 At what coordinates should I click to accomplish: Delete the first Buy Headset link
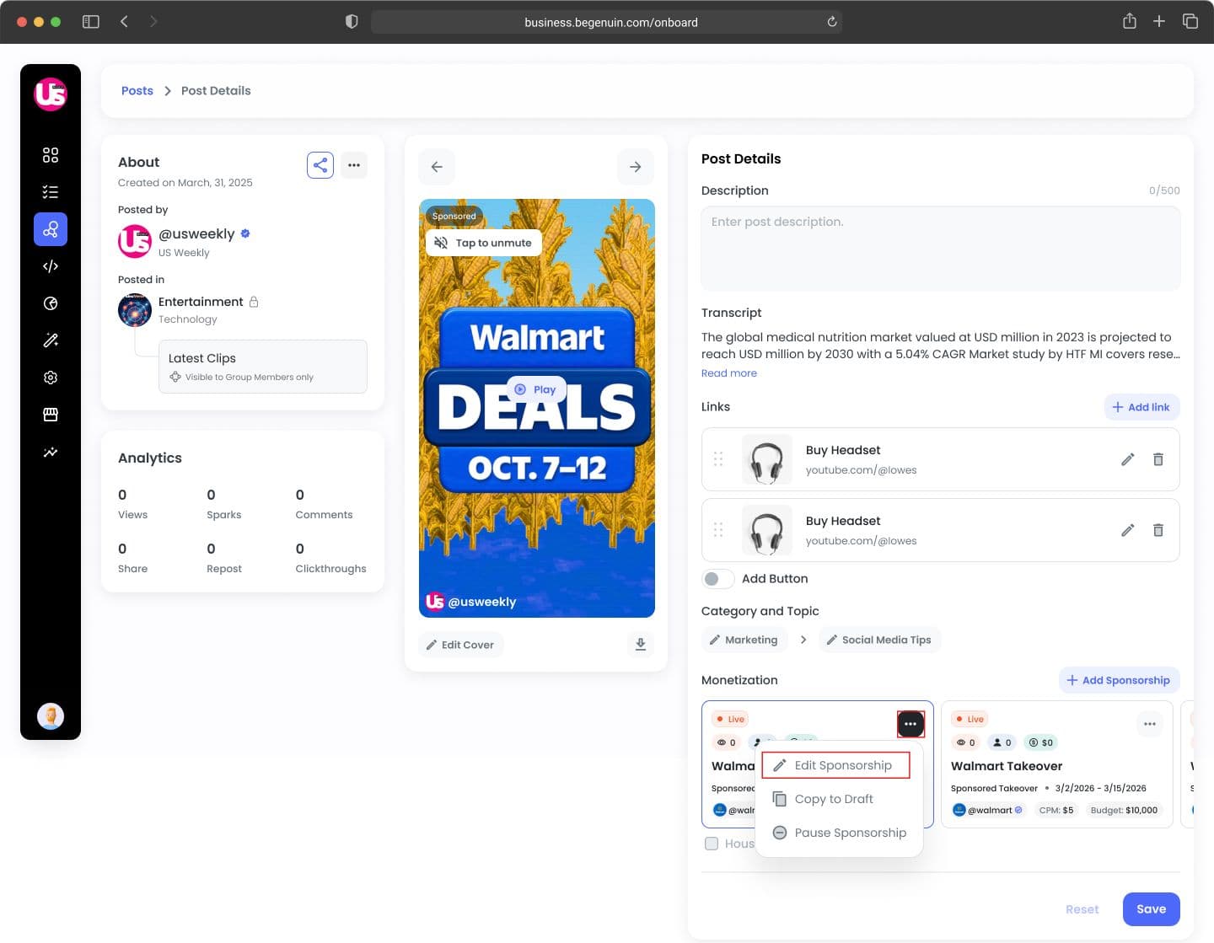click(x=1158, y=459)
